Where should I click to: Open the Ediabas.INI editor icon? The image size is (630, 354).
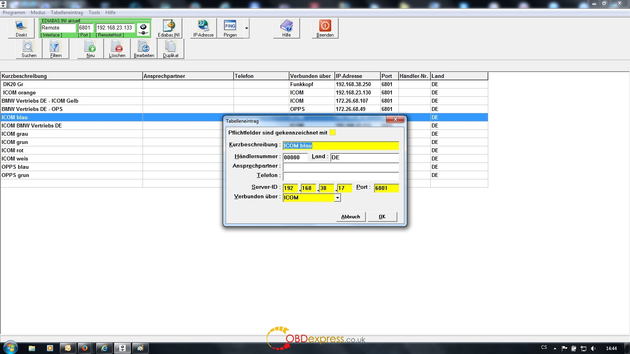click(x=169, y=28)
